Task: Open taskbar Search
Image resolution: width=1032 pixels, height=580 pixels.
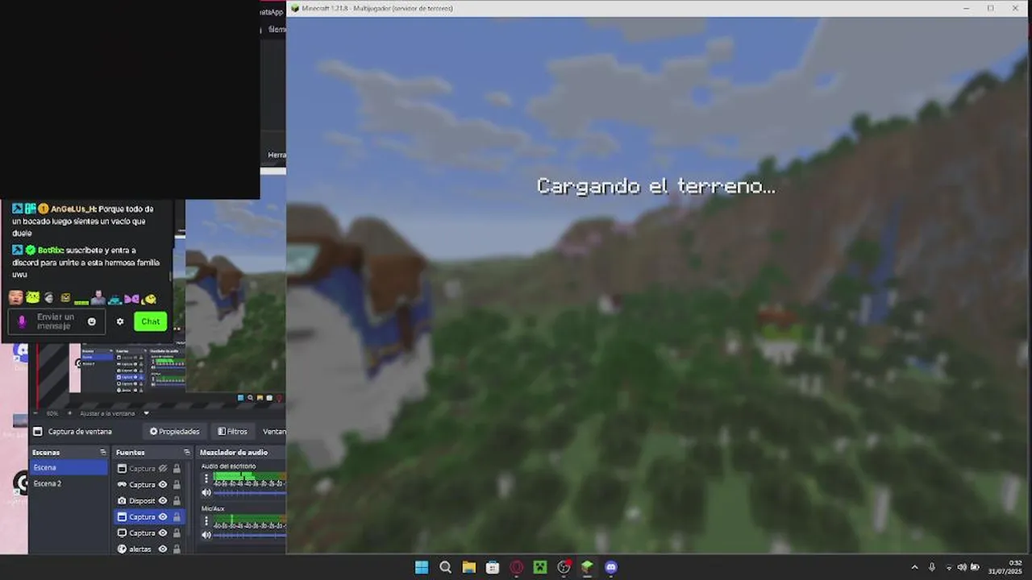Action: point(445,567)
